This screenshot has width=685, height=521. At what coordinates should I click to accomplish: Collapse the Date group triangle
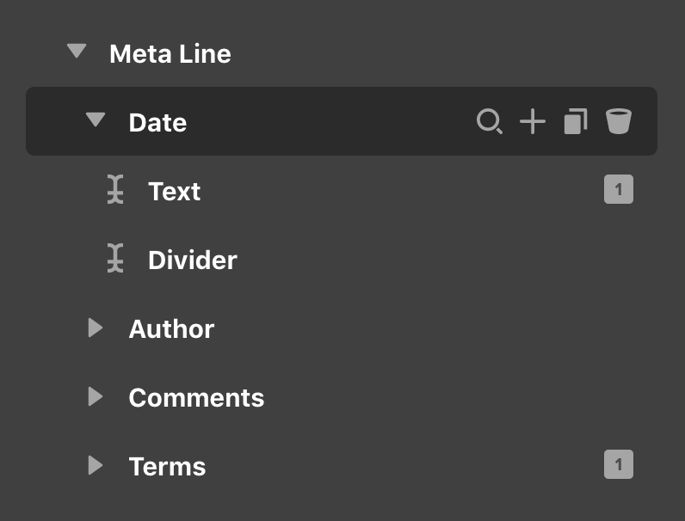click(x=96, y=120)
